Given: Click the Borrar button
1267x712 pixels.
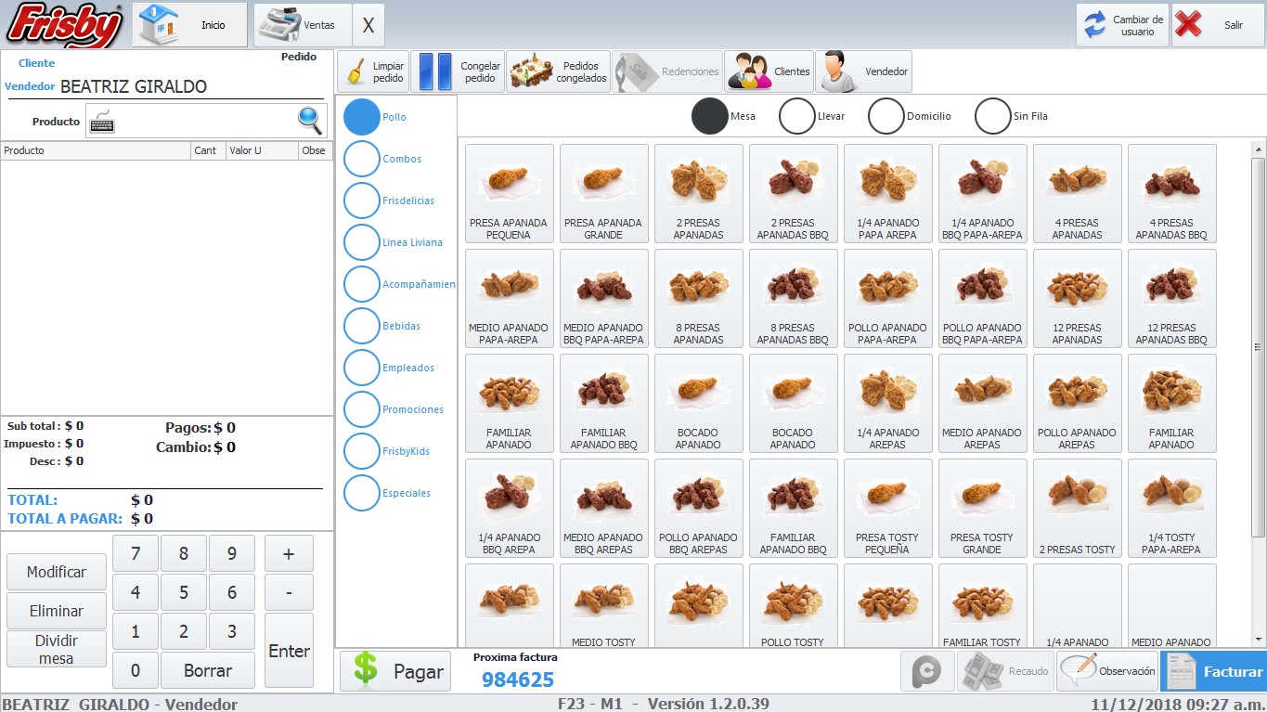Looking at the screenshot, I should pyautogui.click(x=208, y=670).
